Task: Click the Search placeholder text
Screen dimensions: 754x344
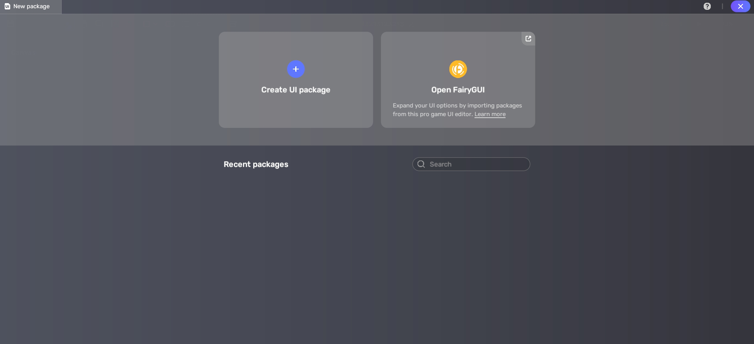Action: point(441,164)
